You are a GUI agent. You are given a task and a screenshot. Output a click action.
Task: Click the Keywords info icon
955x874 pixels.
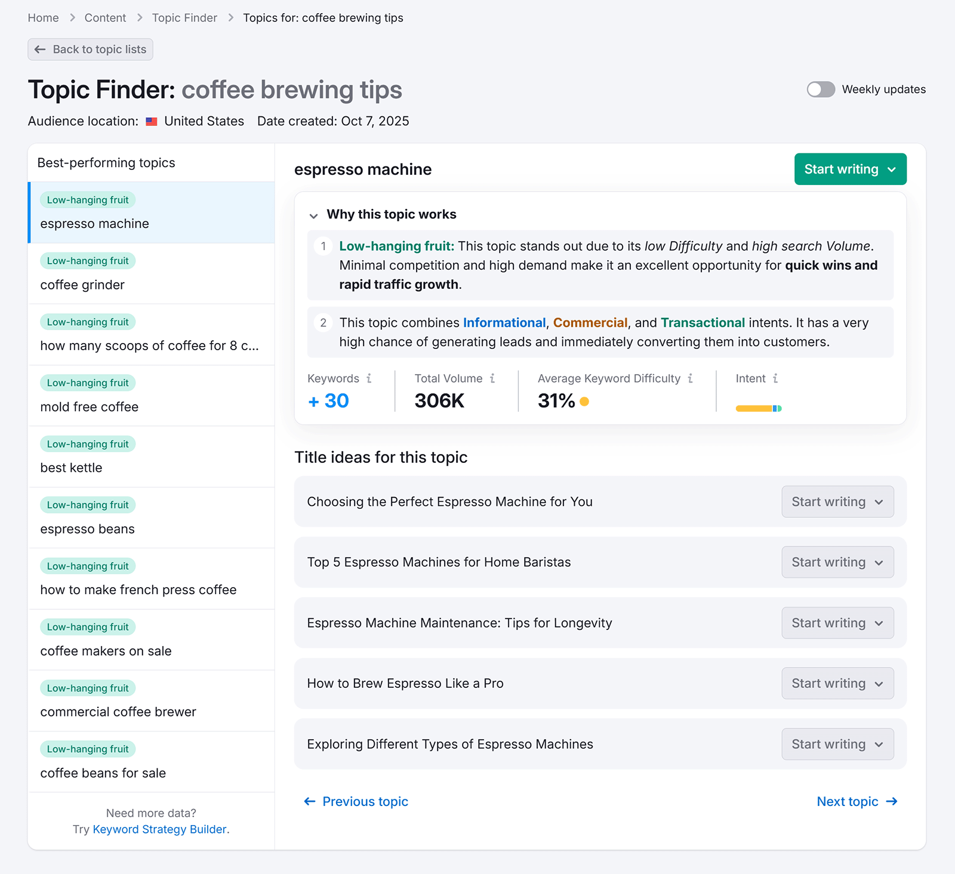[x=370, y=378]
